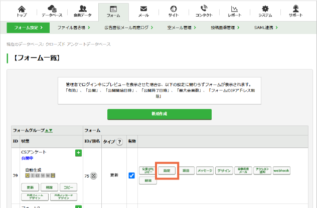Click the フォームグループ column header

[29, 130]
